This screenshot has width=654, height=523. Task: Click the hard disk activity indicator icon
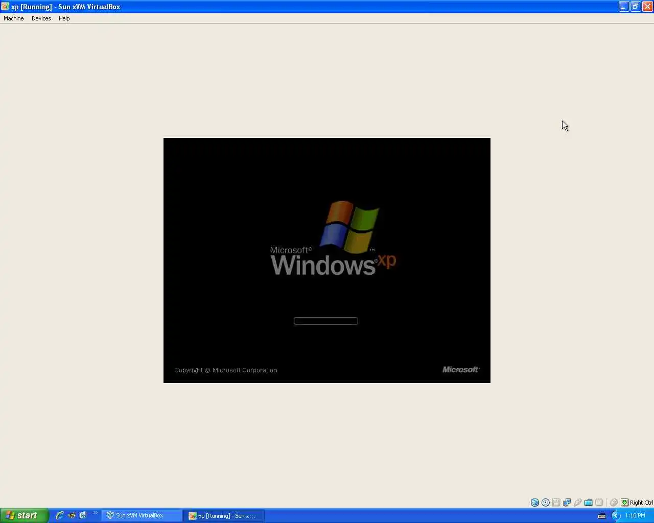(x=535, y=503)
